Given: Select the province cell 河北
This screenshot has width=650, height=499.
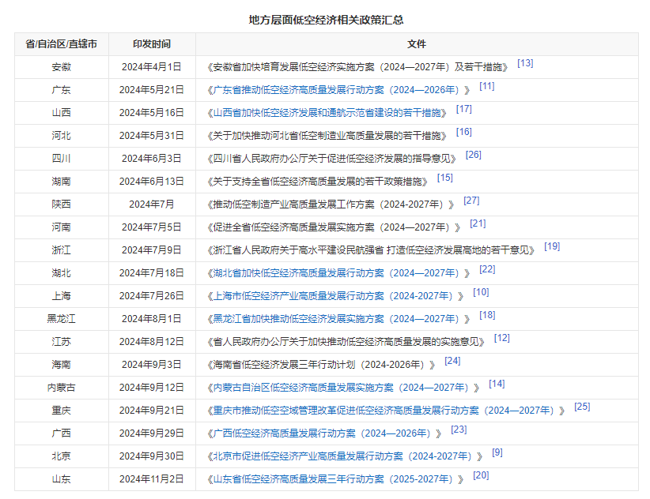Looking at the screenshot, I should point(62,136).
